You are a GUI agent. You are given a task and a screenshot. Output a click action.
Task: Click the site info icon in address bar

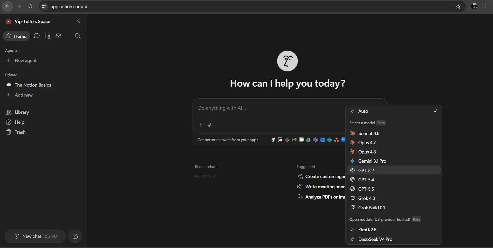click(x=44, y=6)
